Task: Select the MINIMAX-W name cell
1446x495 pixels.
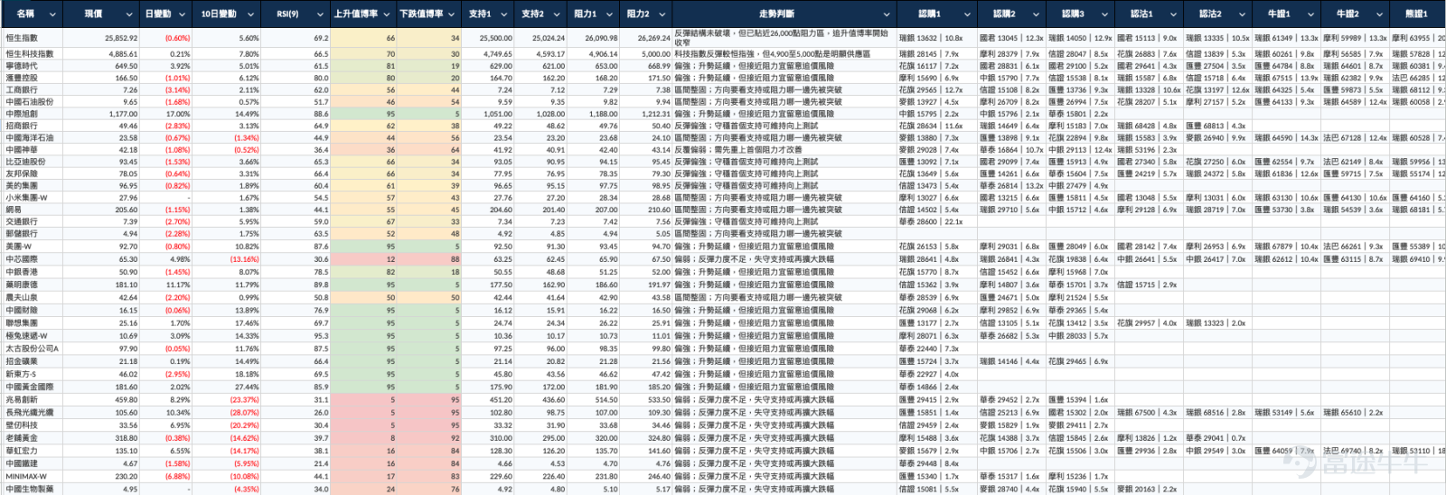Action: coord(33,476)
